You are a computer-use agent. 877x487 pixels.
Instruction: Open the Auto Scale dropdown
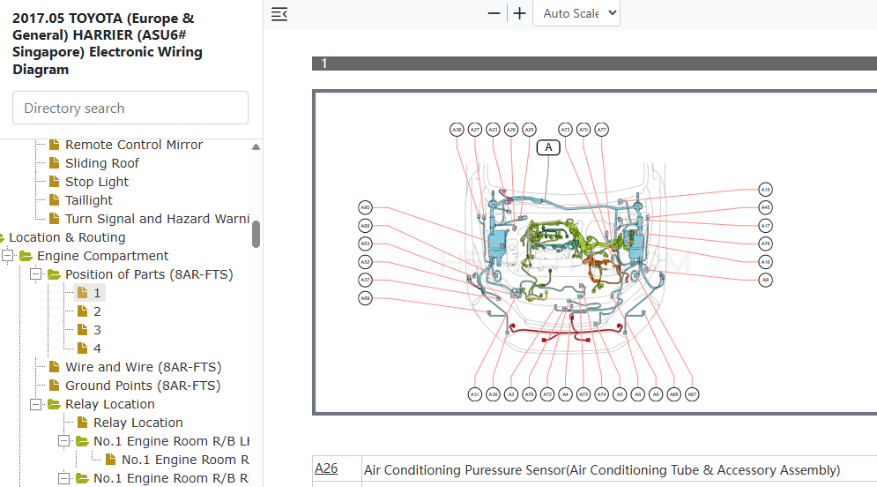pos(576,13)
